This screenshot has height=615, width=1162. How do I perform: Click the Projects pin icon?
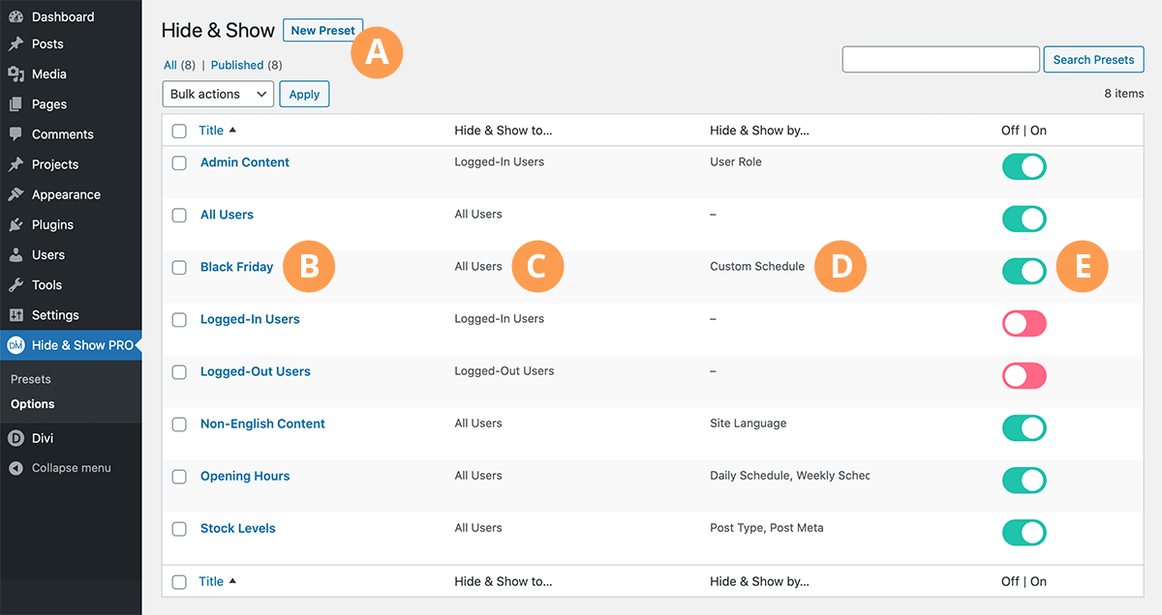[15, 164]
